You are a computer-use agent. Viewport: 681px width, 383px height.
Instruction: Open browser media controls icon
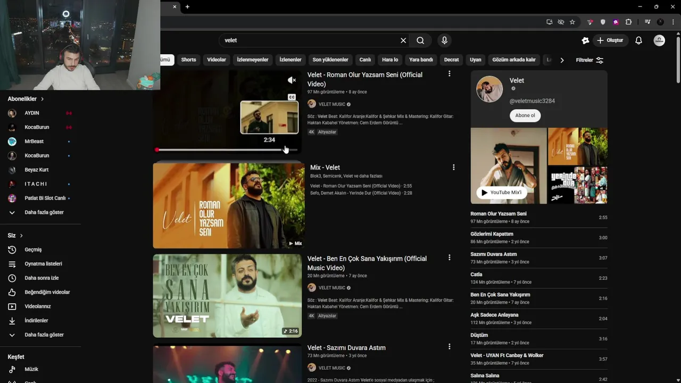[647, 22]
